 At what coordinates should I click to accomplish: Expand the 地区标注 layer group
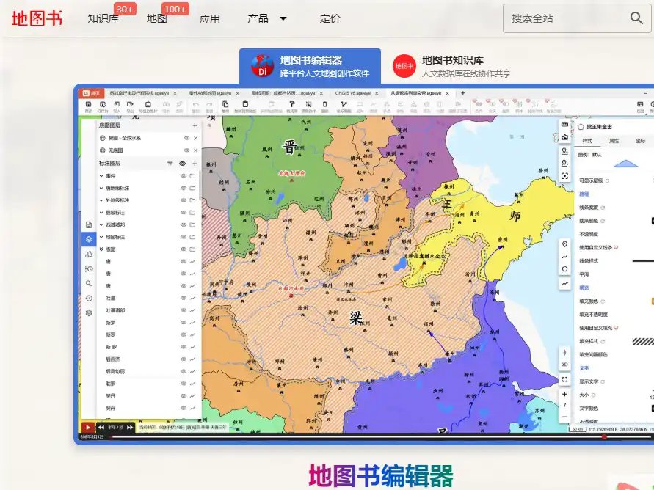101,237
